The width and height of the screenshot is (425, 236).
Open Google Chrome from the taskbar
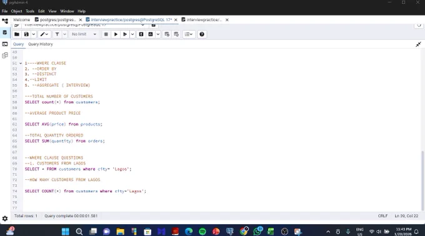point(244,232)
